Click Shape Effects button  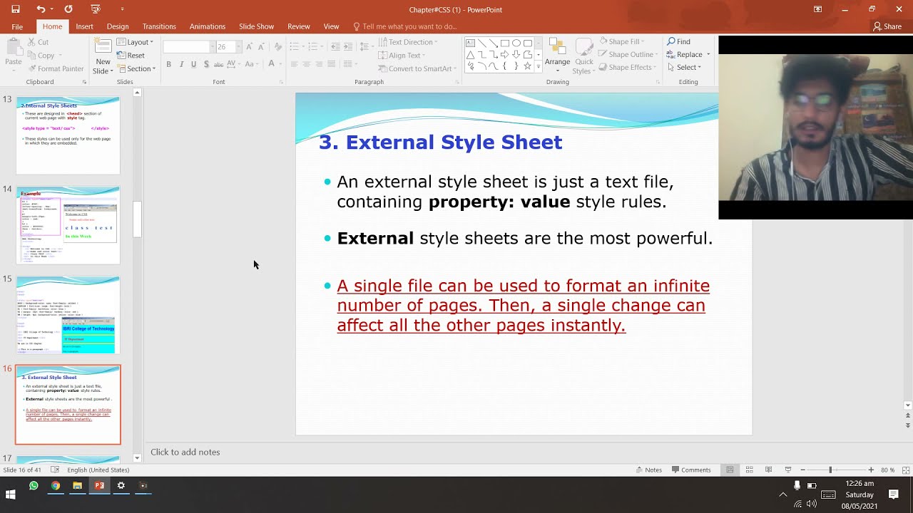click(626, 67)
